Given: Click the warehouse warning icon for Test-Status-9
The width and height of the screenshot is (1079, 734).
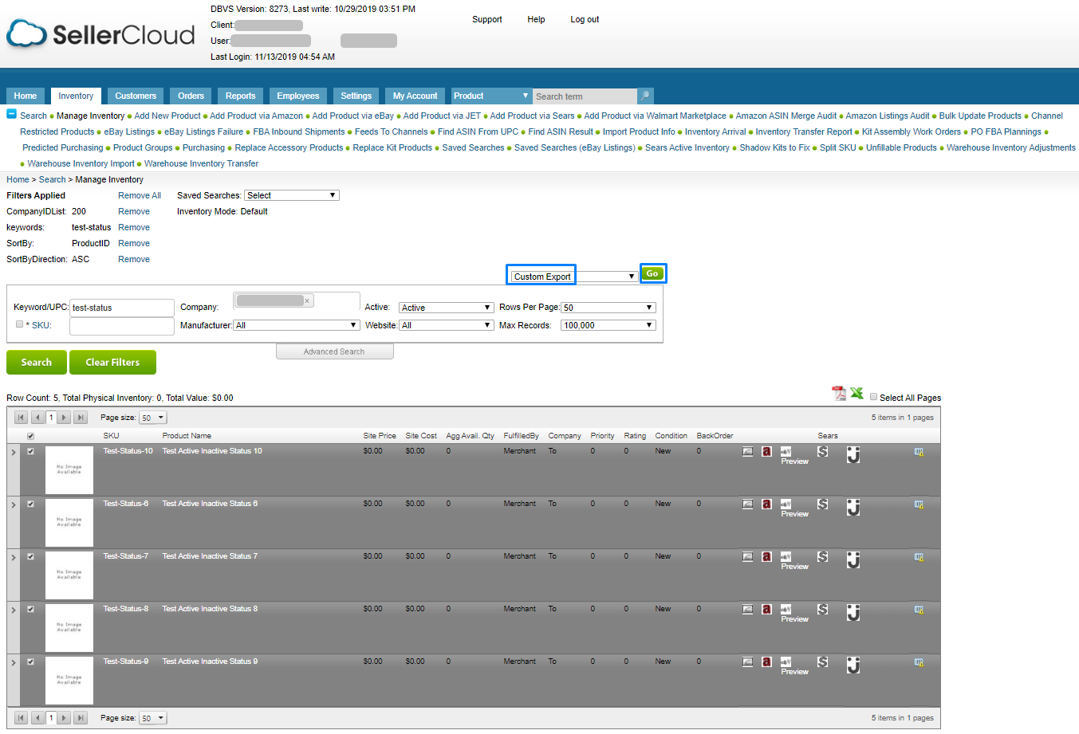Looking at the screenshot, I should [919, 662].
